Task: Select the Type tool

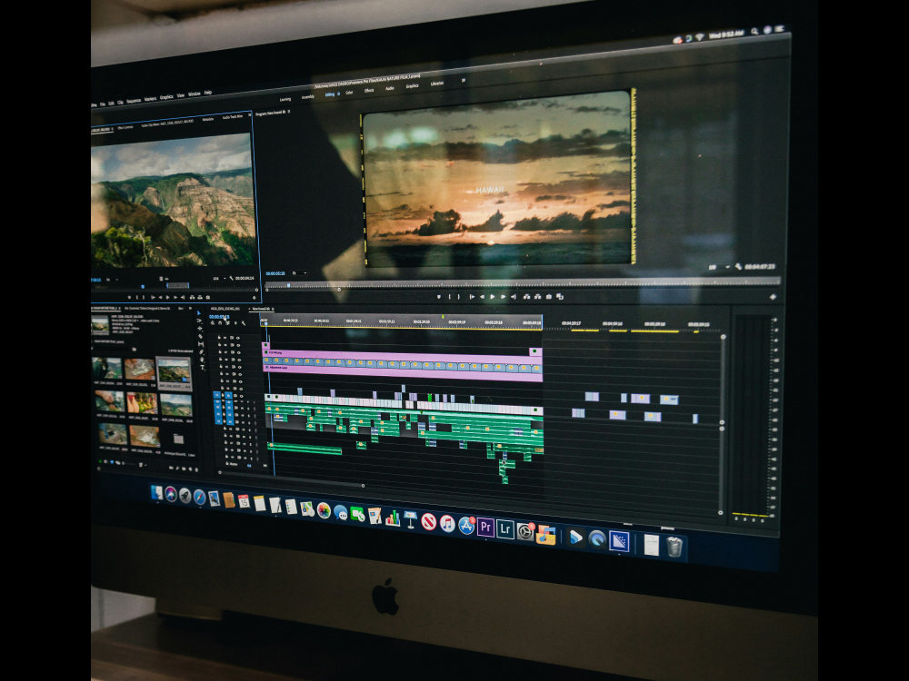Action: 203,367
